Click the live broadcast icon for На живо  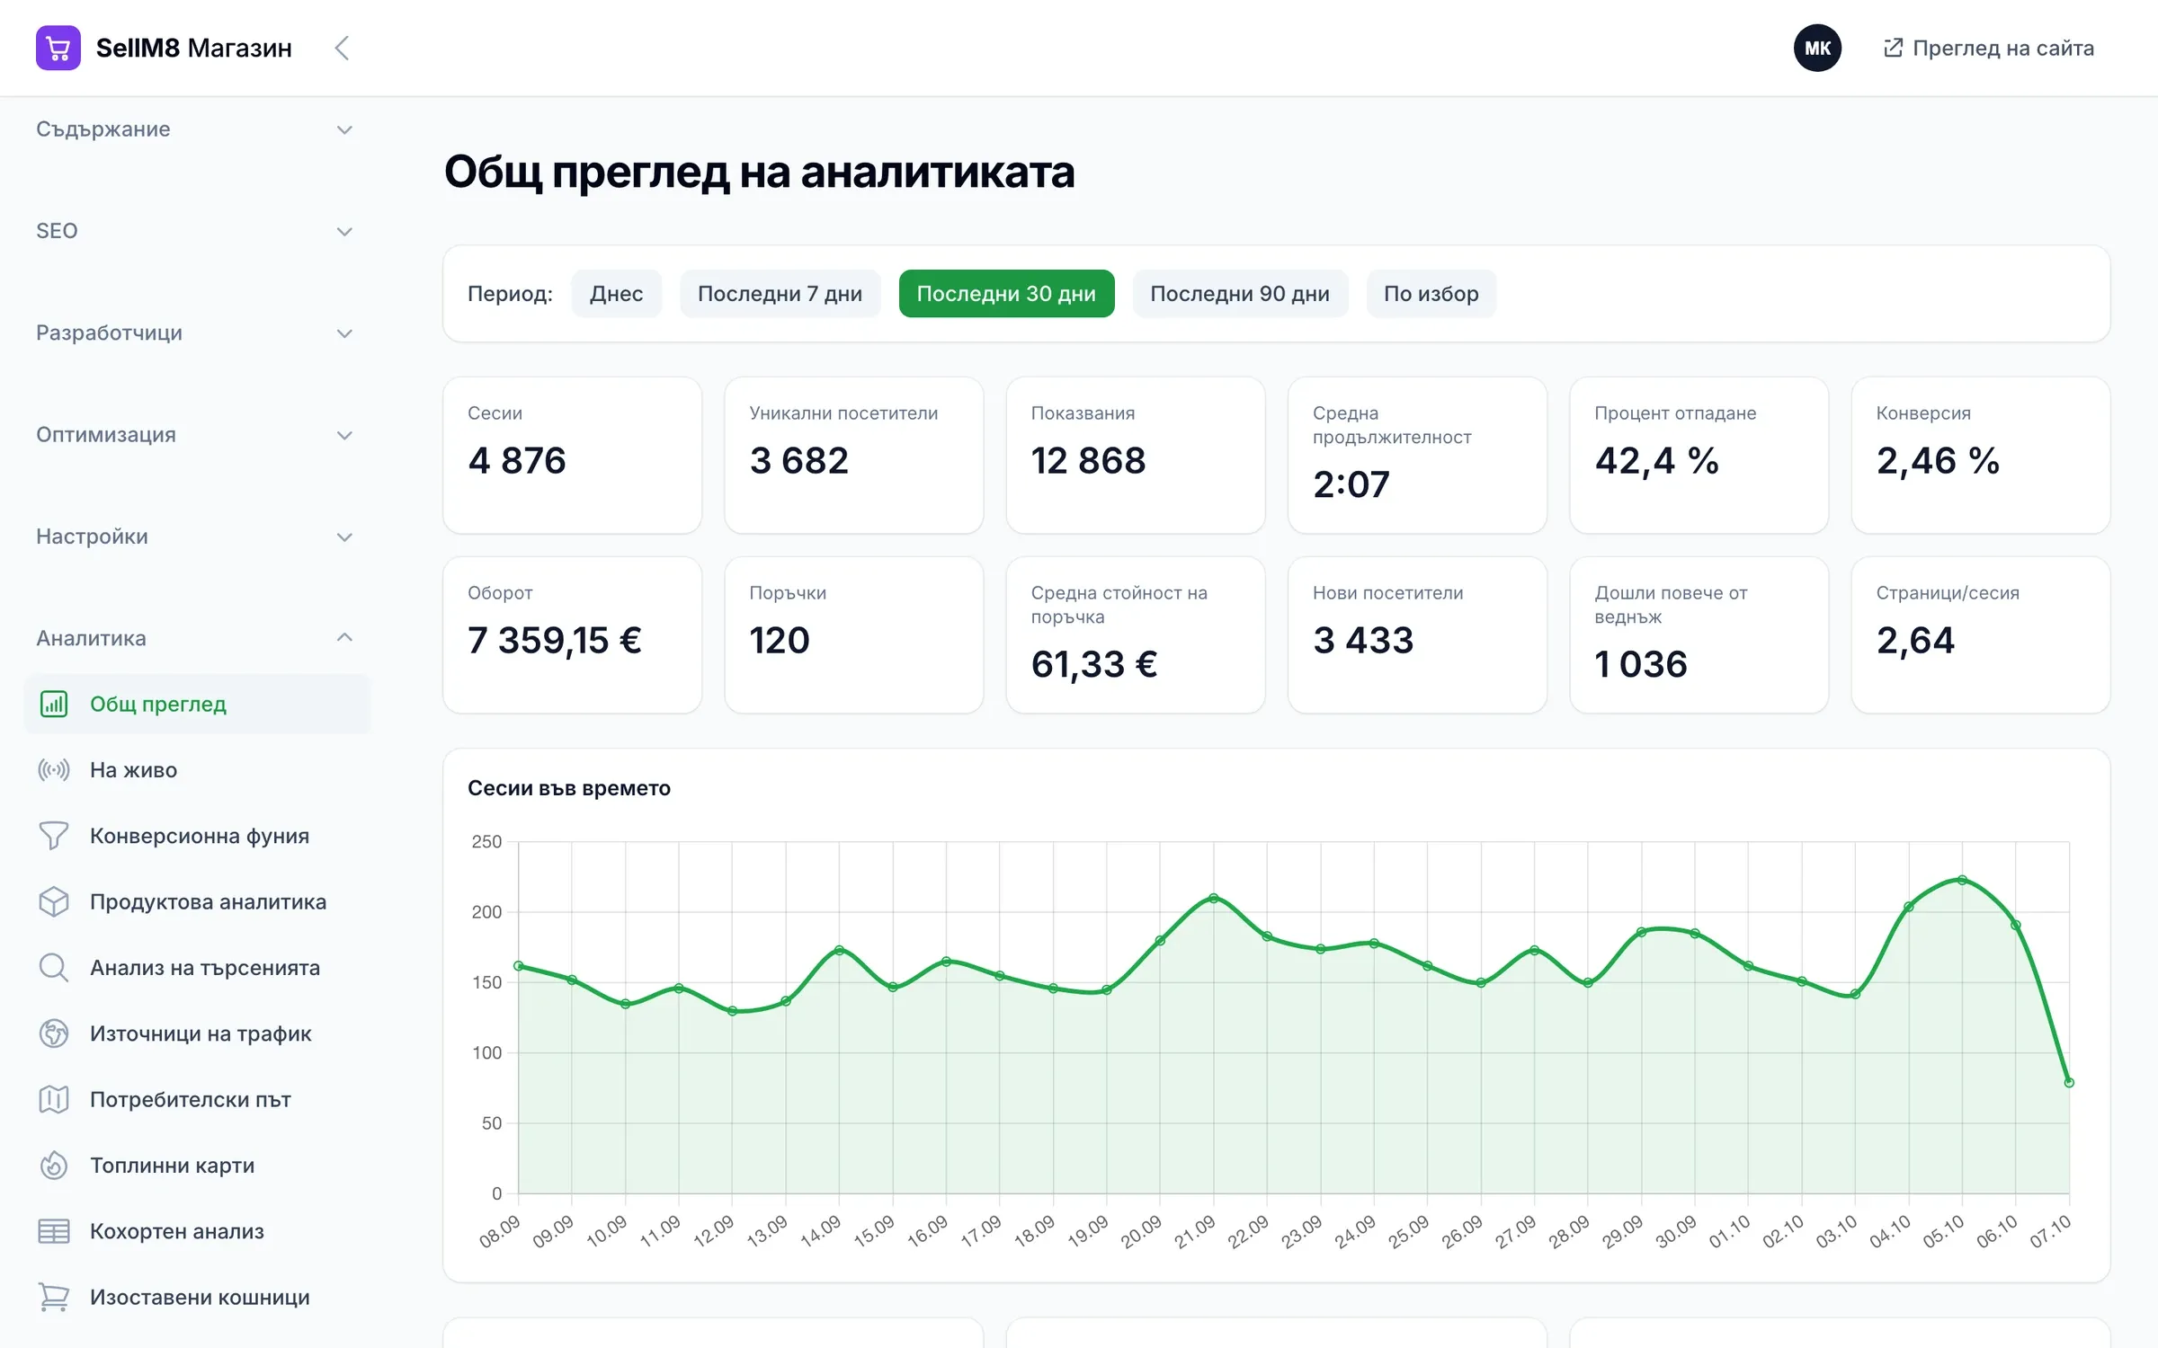pos(54,770)
